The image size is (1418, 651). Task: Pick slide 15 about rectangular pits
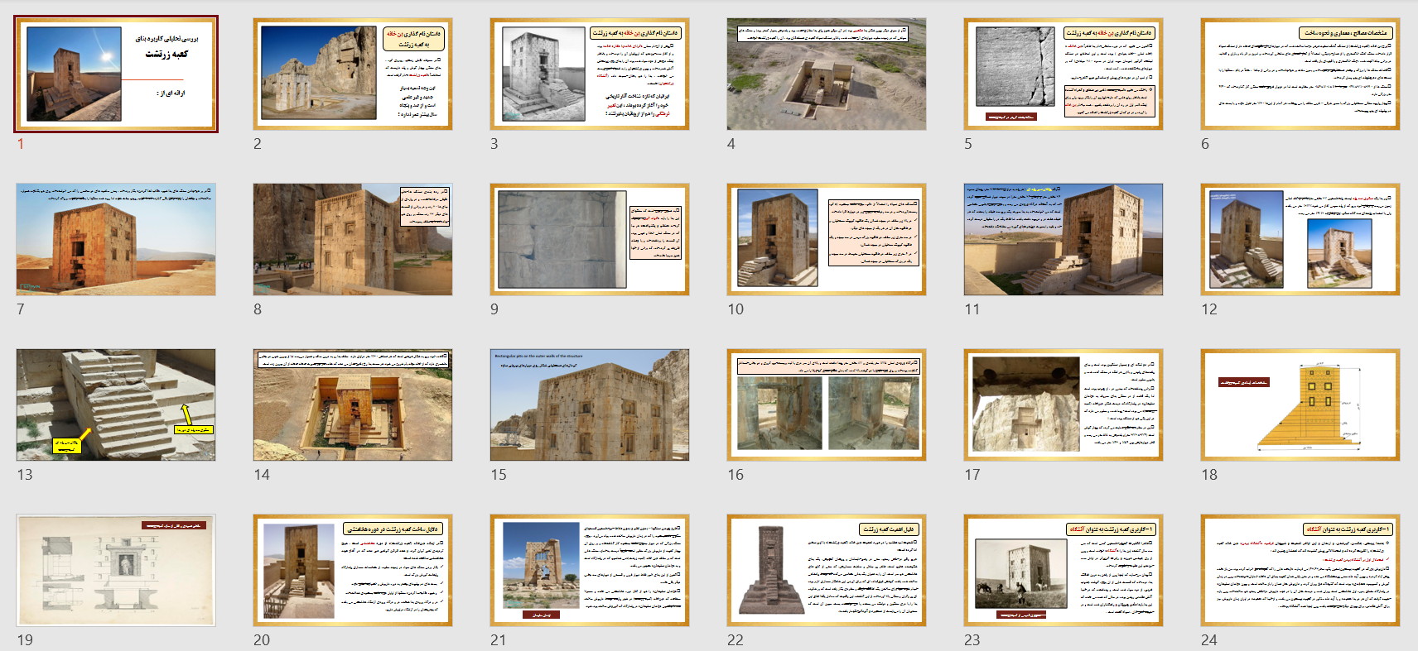tap(590, 404)
